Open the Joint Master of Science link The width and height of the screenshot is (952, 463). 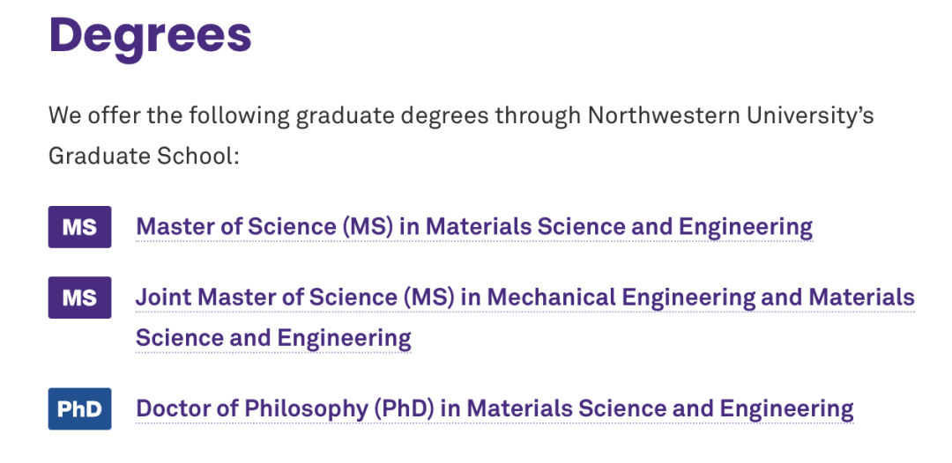pyautogui.click(x=525, y=317)
